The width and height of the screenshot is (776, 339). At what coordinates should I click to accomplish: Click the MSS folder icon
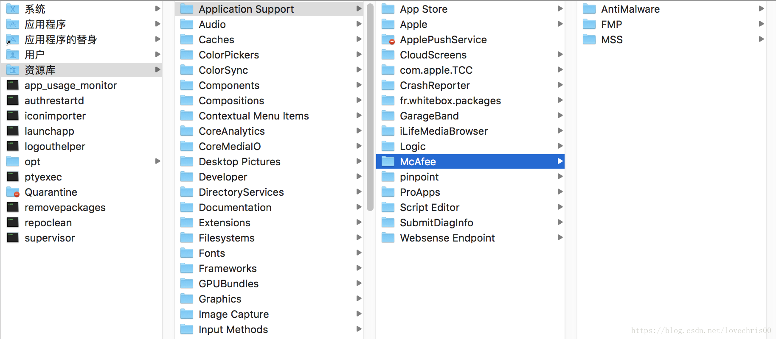(x=589, y=39)
